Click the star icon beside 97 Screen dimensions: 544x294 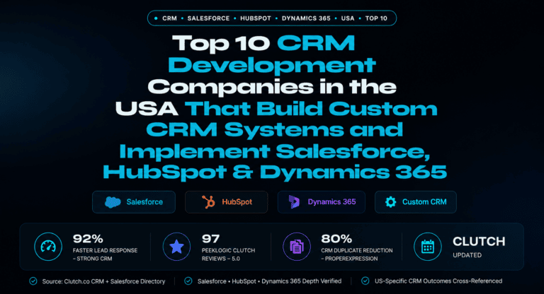(x=176, y=247)
